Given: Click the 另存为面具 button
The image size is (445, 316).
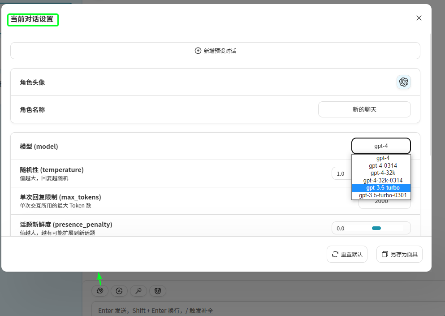Looking at the screenshot, I should pyautogui.click(x=399, y=254).
